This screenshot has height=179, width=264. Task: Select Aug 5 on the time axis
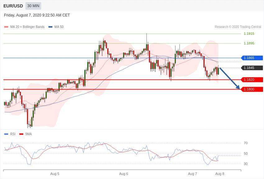point(55,174)
